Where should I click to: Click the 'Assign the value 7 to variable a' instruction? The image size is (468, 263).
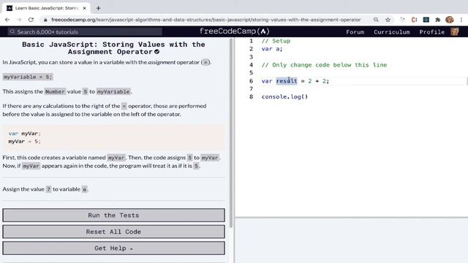click(x=45, y=189)
